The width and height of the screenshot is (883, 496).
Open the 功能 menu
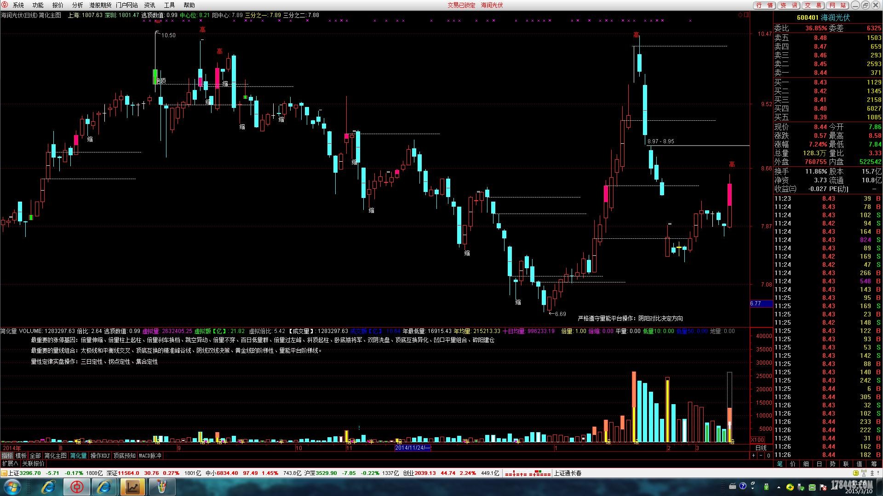(x=38, y=5)
